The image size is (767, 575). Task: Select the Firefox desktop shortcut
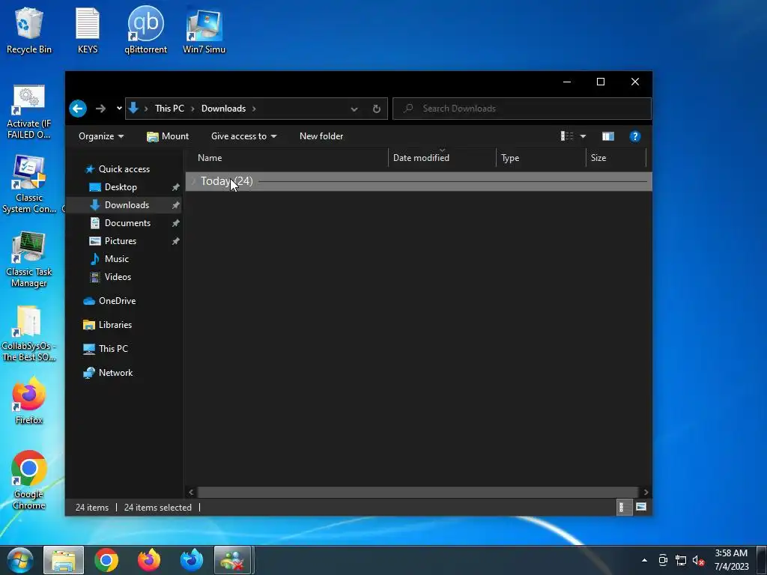(x=29, y=401)
